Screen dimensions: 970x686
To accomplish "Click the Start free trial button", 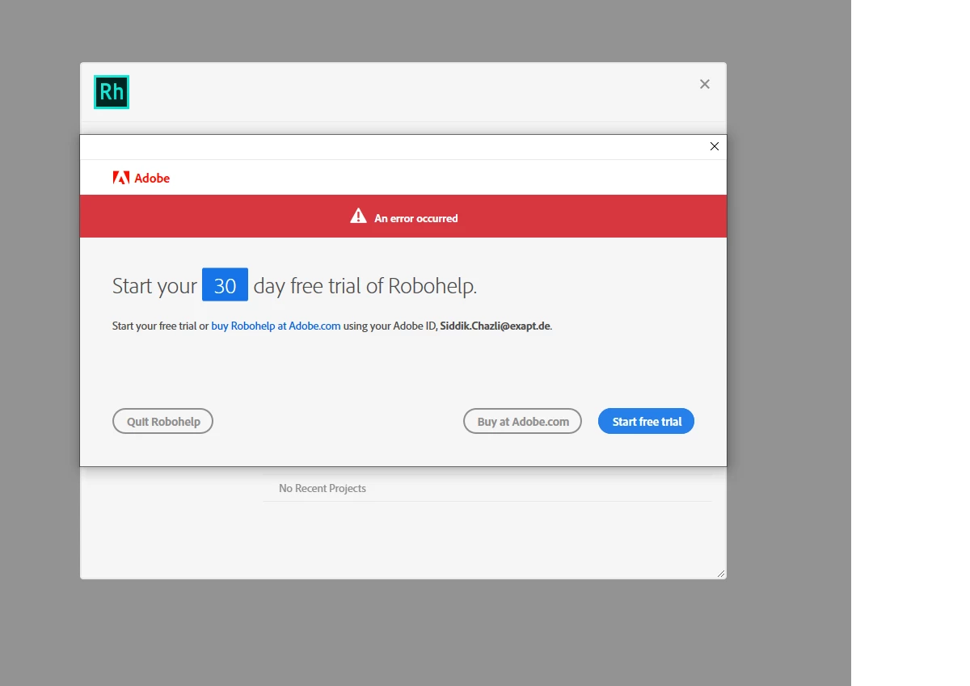I will coord(646,421).
